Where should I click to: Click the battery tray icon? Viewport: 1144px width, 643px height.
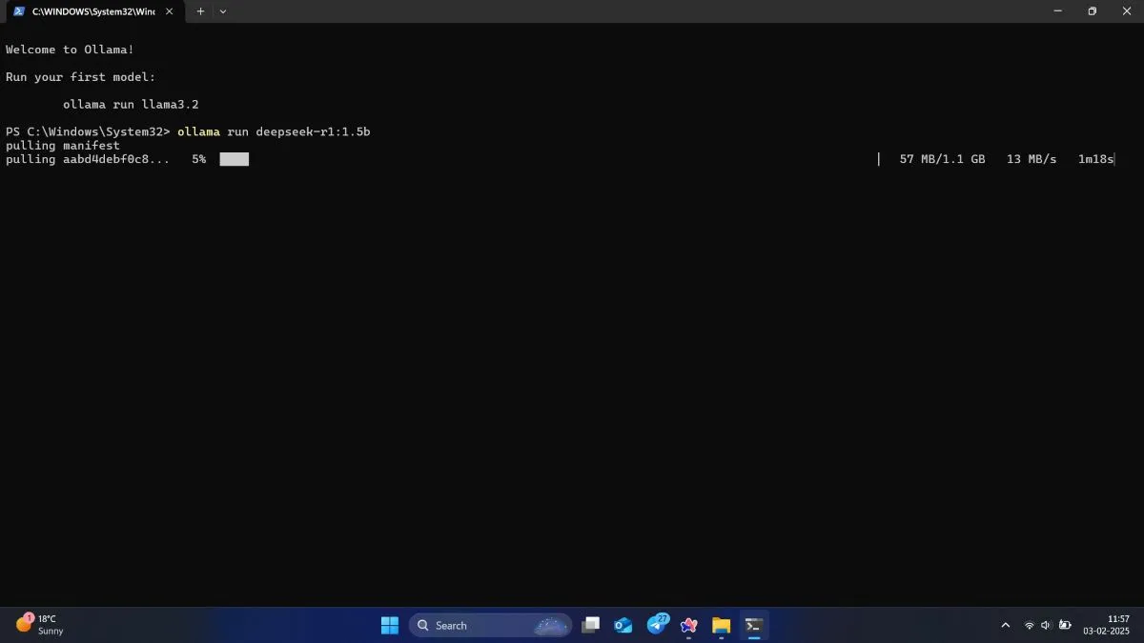click(1064, 625)
